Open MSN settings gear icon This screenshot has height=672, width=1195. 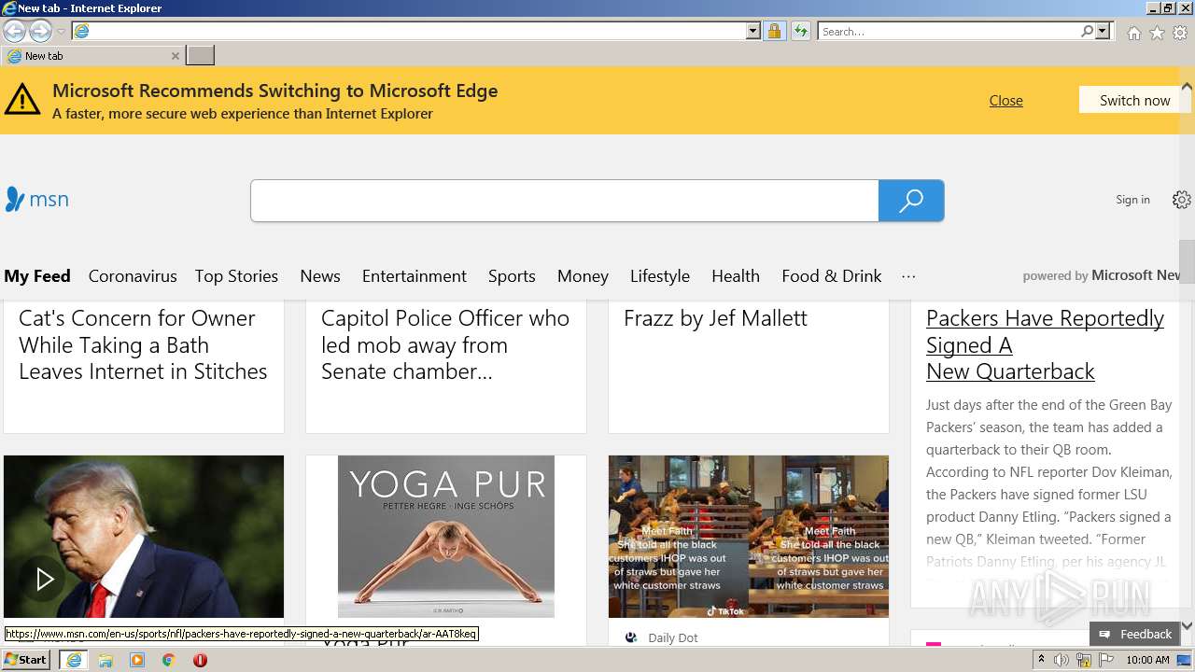1182,199
